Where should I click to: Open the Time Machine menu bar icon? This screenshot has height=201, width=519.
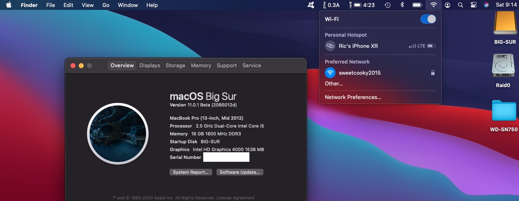(x=387, y=5)
